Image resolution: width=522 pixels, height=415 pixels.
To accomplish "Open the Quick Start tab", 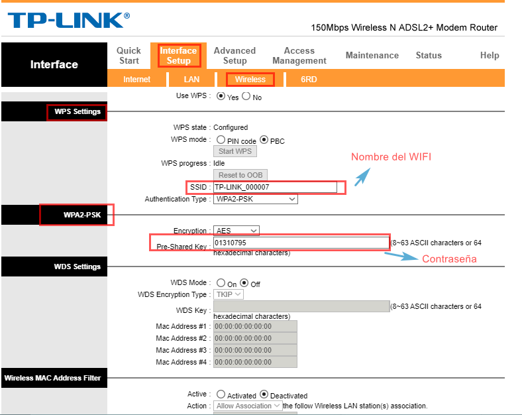I will coord(129,56).
